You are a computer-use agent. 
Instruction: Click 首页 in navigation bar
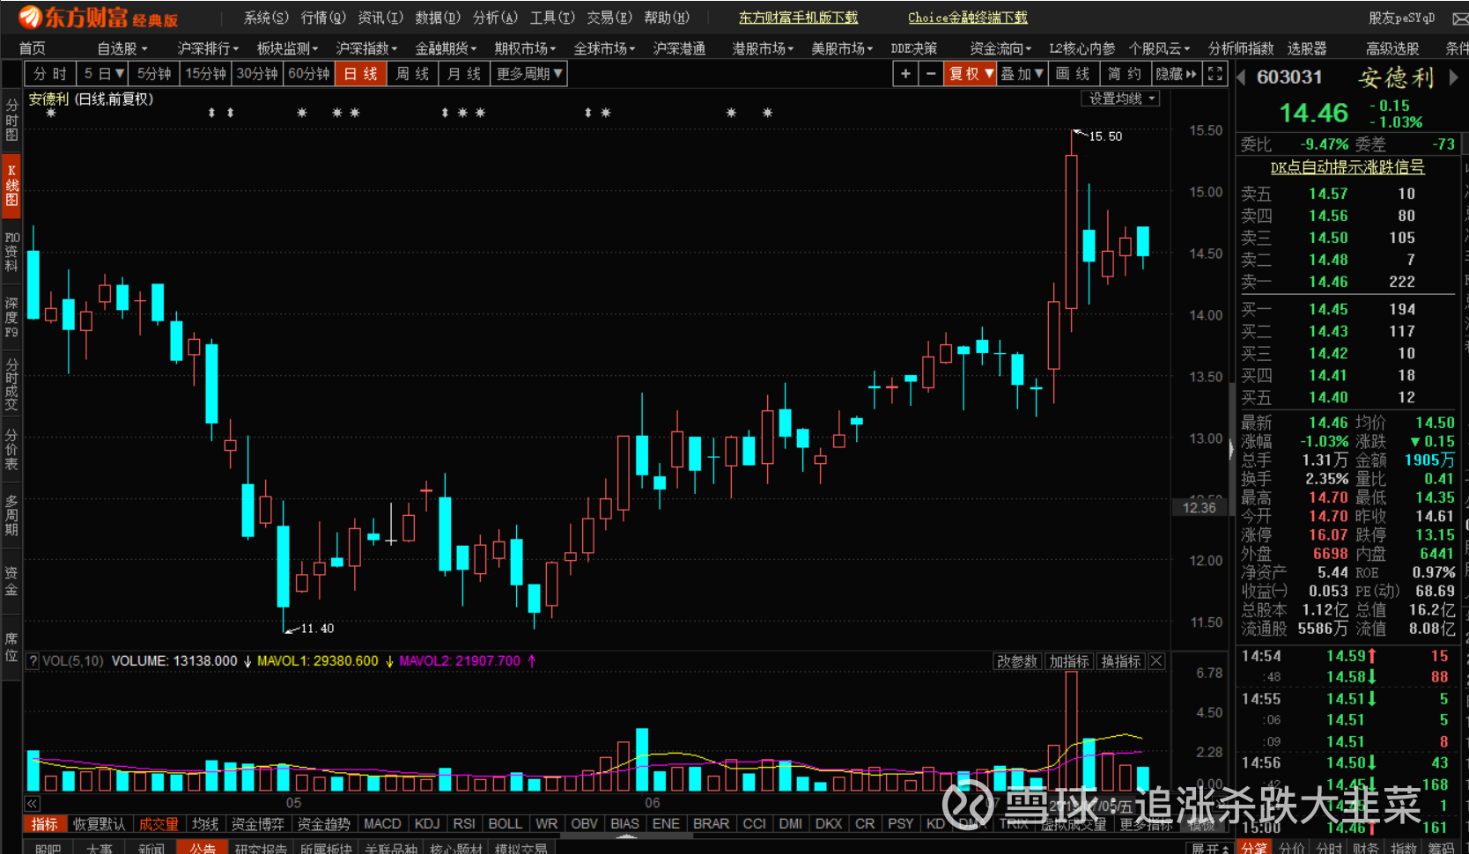[x=33, y=48]
